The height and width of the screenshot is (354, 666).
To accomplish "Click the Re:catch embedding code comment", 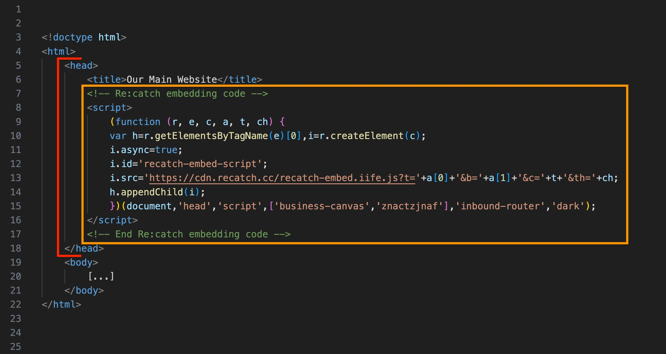I will coord(177,94).
